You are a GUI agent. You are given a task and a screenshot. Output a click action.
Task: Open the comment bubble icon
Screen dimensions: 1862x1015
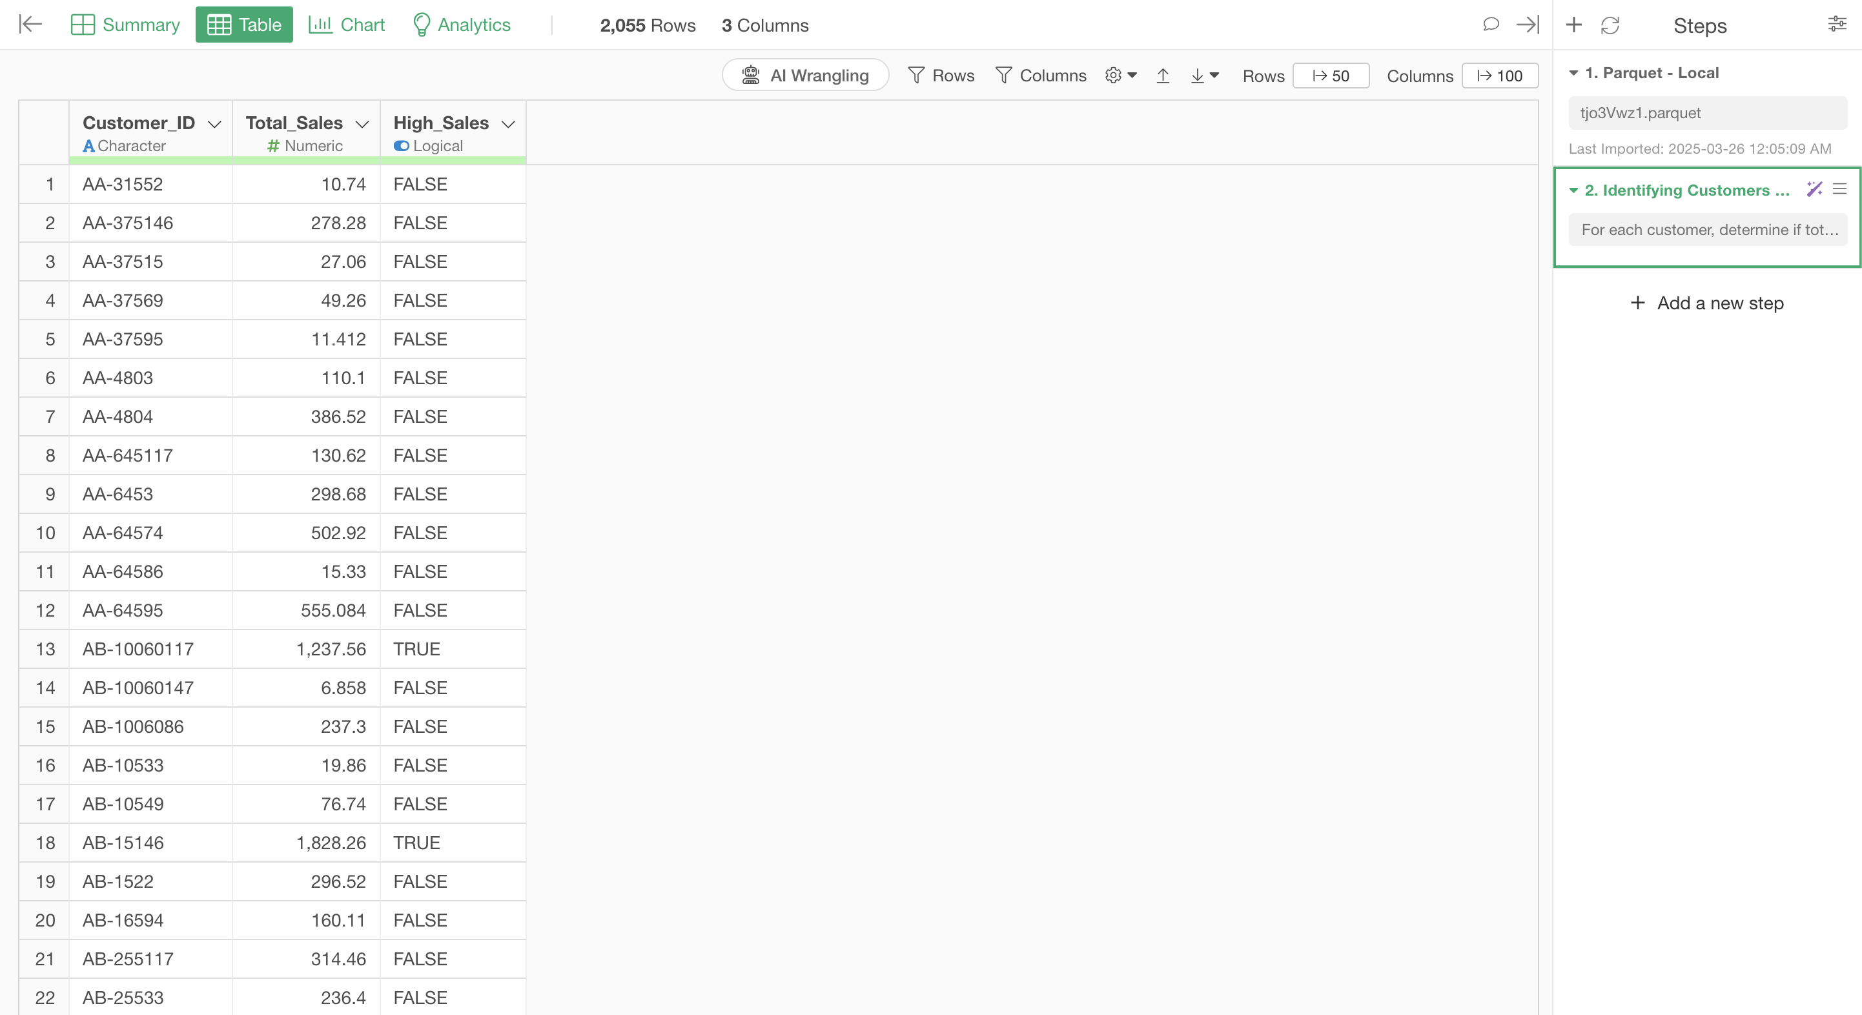tap(1491, 25)
